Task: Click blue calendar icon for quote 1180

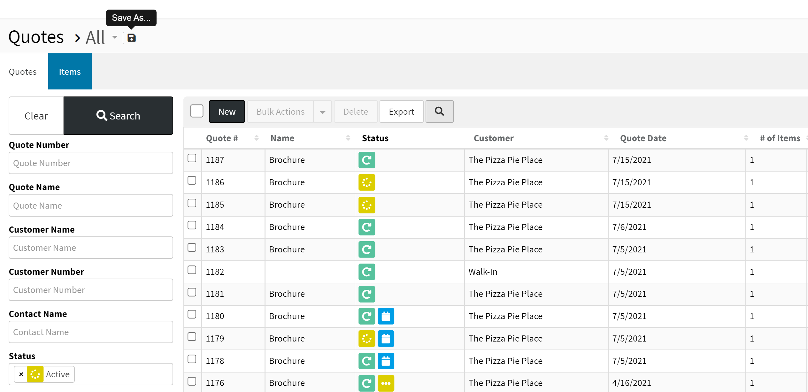Action: (386, 316)
